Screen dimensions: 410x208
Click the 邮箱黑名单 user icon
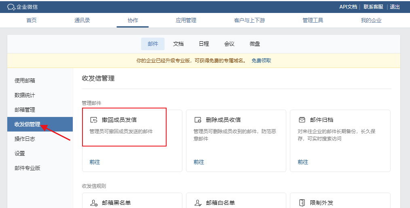click(94, 203)
